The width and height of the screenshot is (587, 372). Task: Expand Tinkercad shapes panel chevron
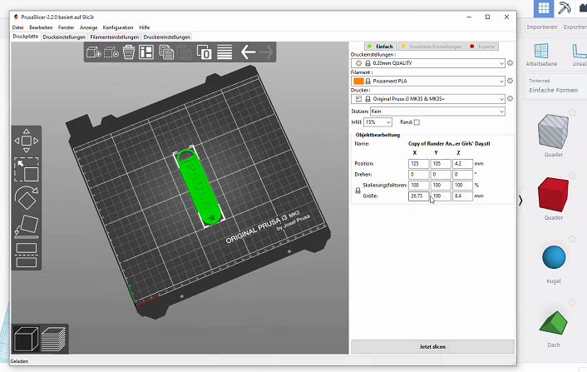point(520,201)
